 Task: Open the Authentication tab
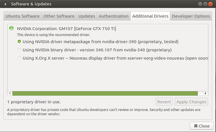(x=114, y=16)
